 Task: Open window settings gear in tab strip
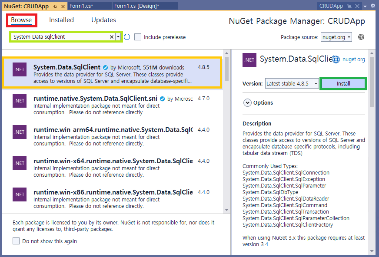pyautogui.click(x=373, y=6)
